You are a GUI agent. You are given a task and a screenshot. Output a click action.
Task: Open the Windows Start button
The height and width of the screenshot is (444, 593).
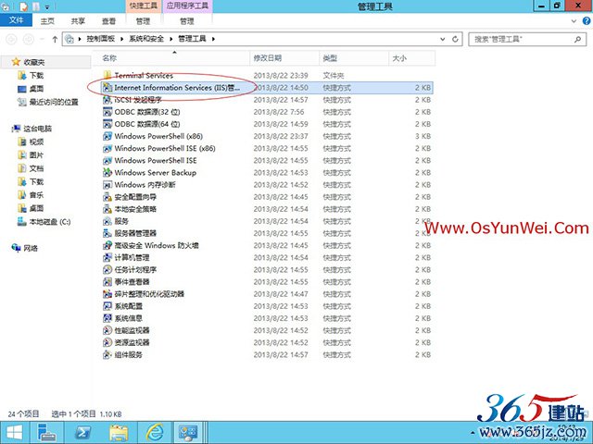(x=15, y=433)
